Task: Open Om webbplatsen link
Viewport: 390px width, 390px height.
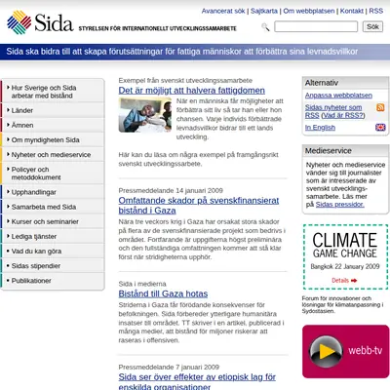Action: coord(309,11)
